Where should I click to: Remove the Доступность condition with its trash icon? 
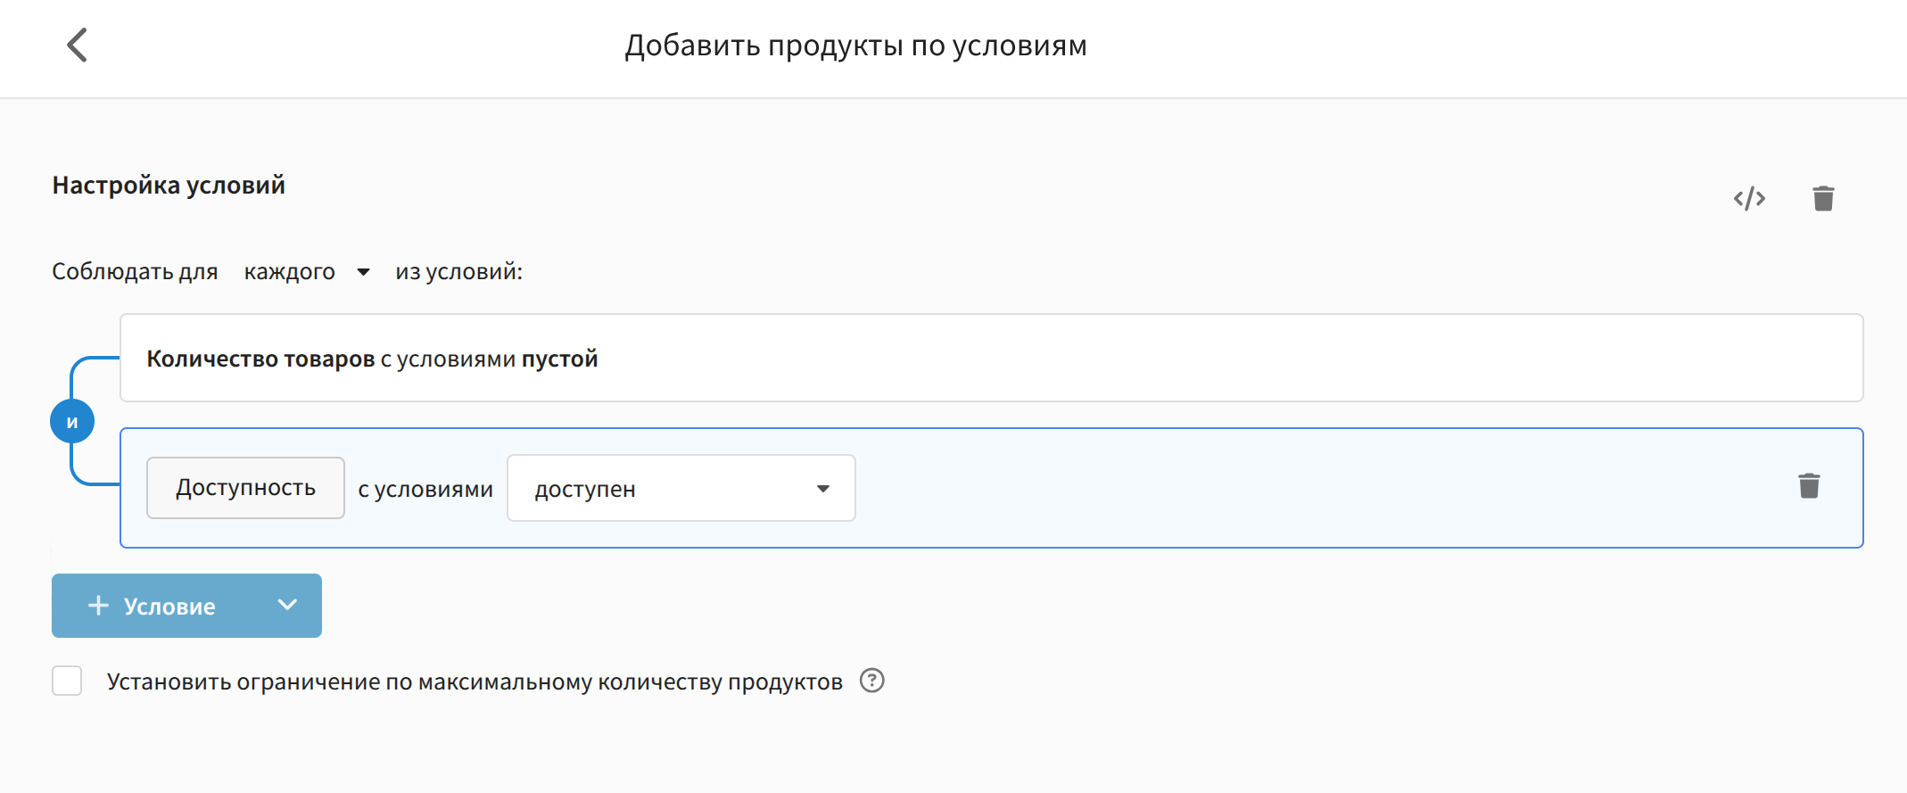1809,486
